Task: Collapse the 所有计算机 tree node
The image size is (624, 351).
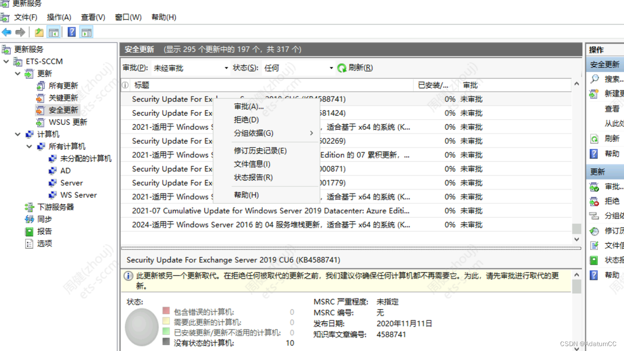Action: click(x=29, y=146)
